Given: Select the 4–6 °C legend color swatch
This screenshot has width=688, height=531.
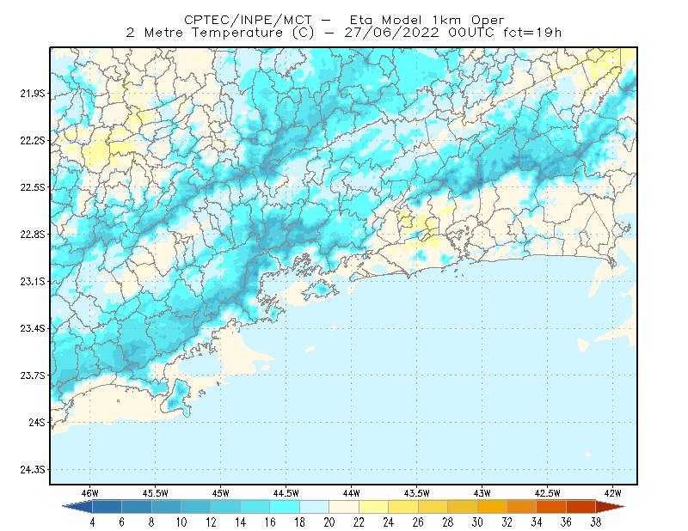Looking at the screenshot, I should 107,507.
